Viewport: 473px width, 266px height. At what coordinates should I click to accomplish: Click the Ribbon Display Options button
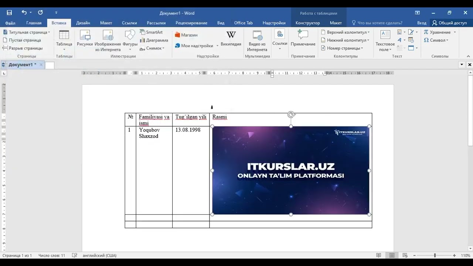tap(417, 13)
